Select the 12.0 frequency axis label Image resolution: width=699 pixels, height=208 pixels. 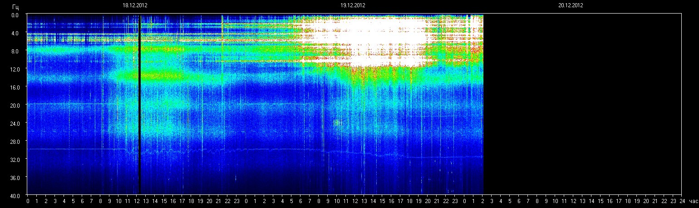[x=14, y=69]
